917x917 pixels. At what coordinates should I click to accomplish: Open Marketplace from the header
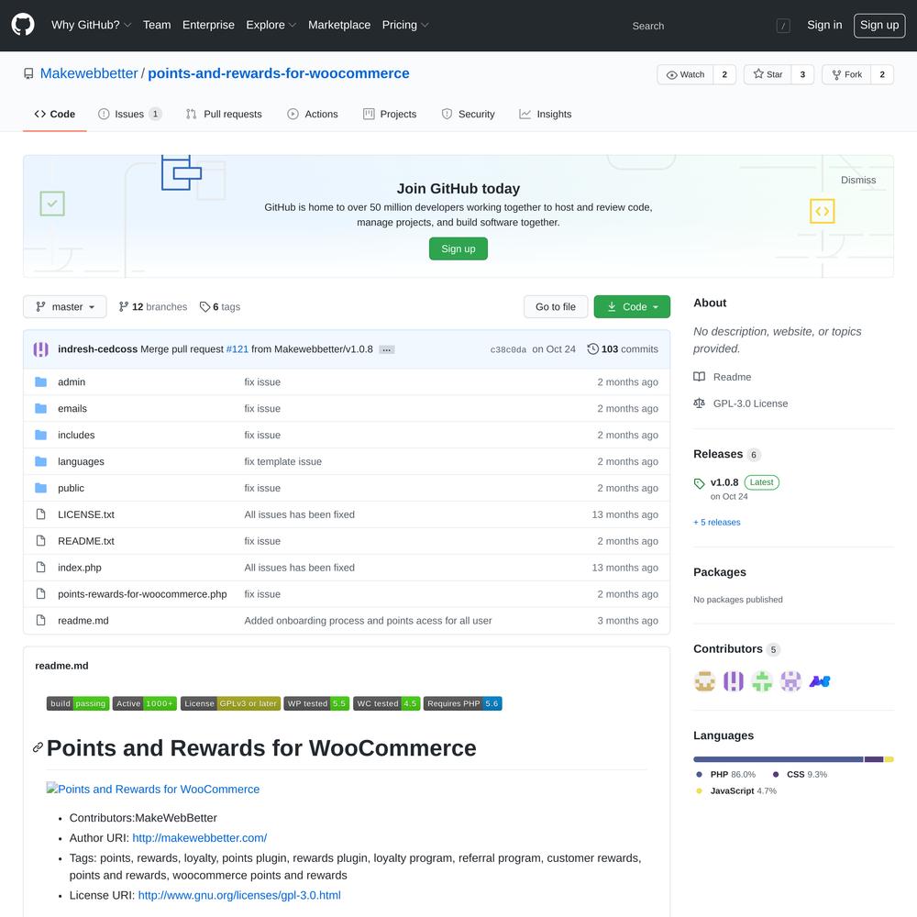coord(339,25)
